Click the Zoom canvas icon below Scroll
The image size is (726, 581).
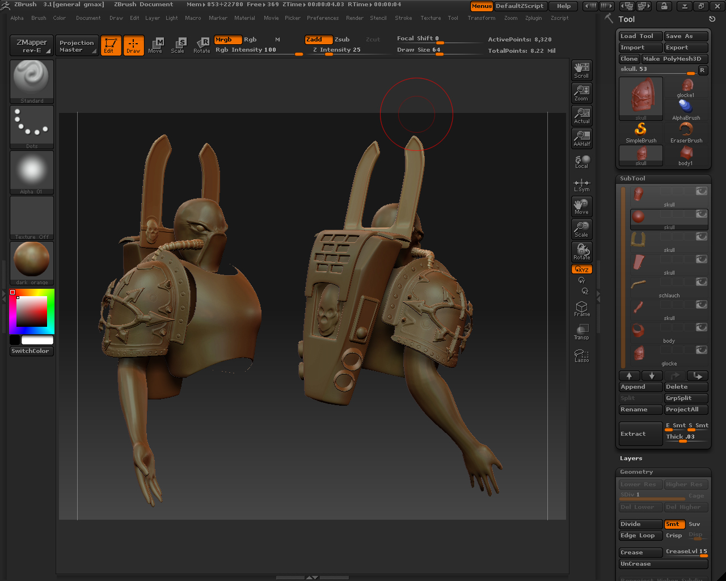point(581,92)
